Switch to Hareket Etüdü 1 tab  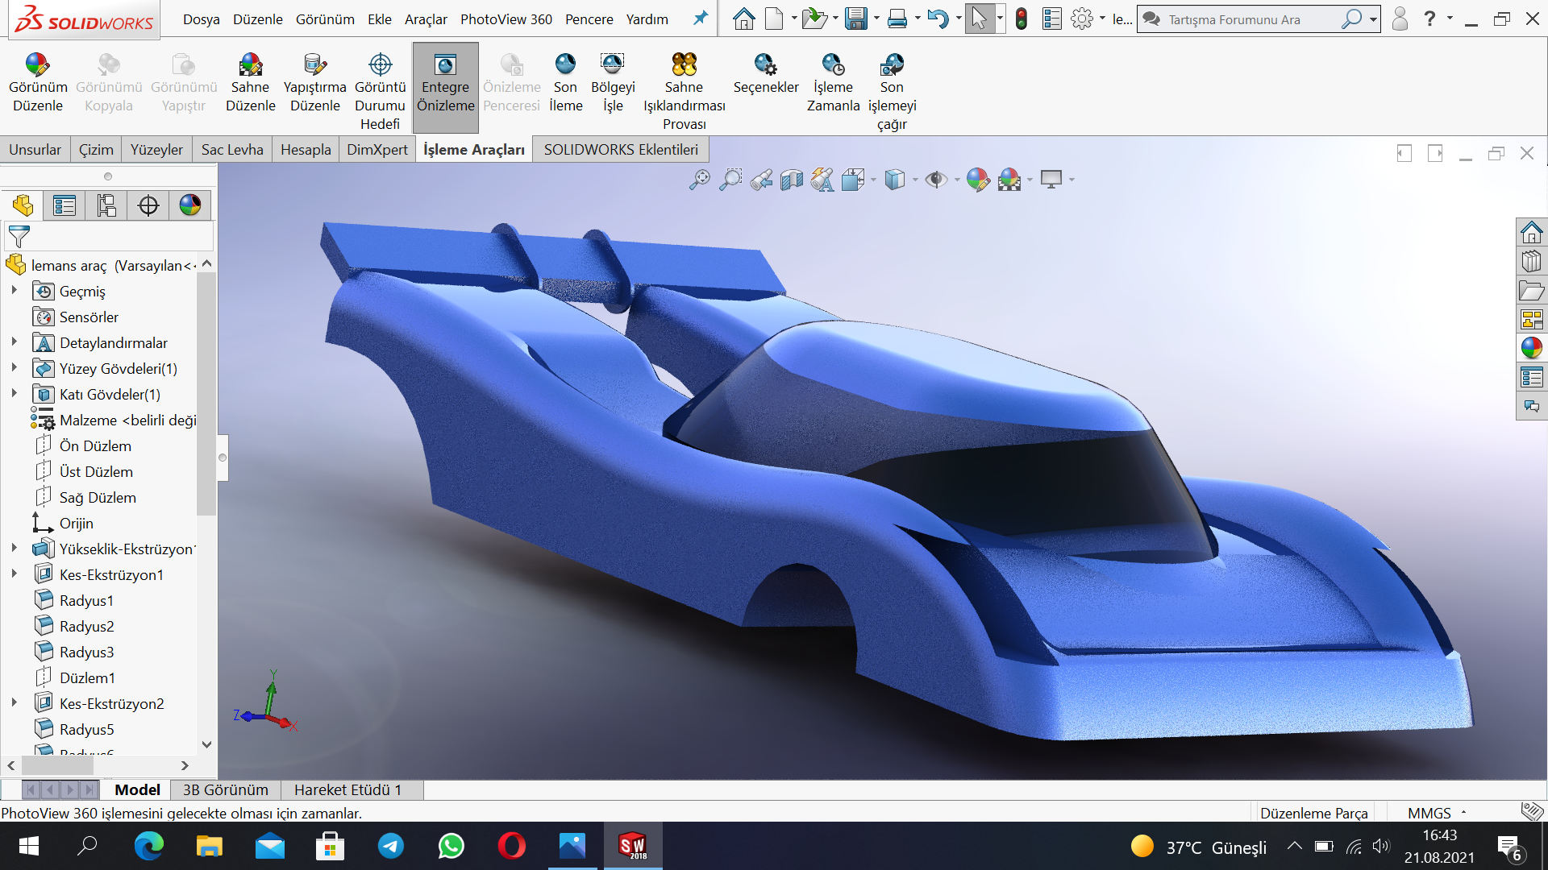point(347,789)
